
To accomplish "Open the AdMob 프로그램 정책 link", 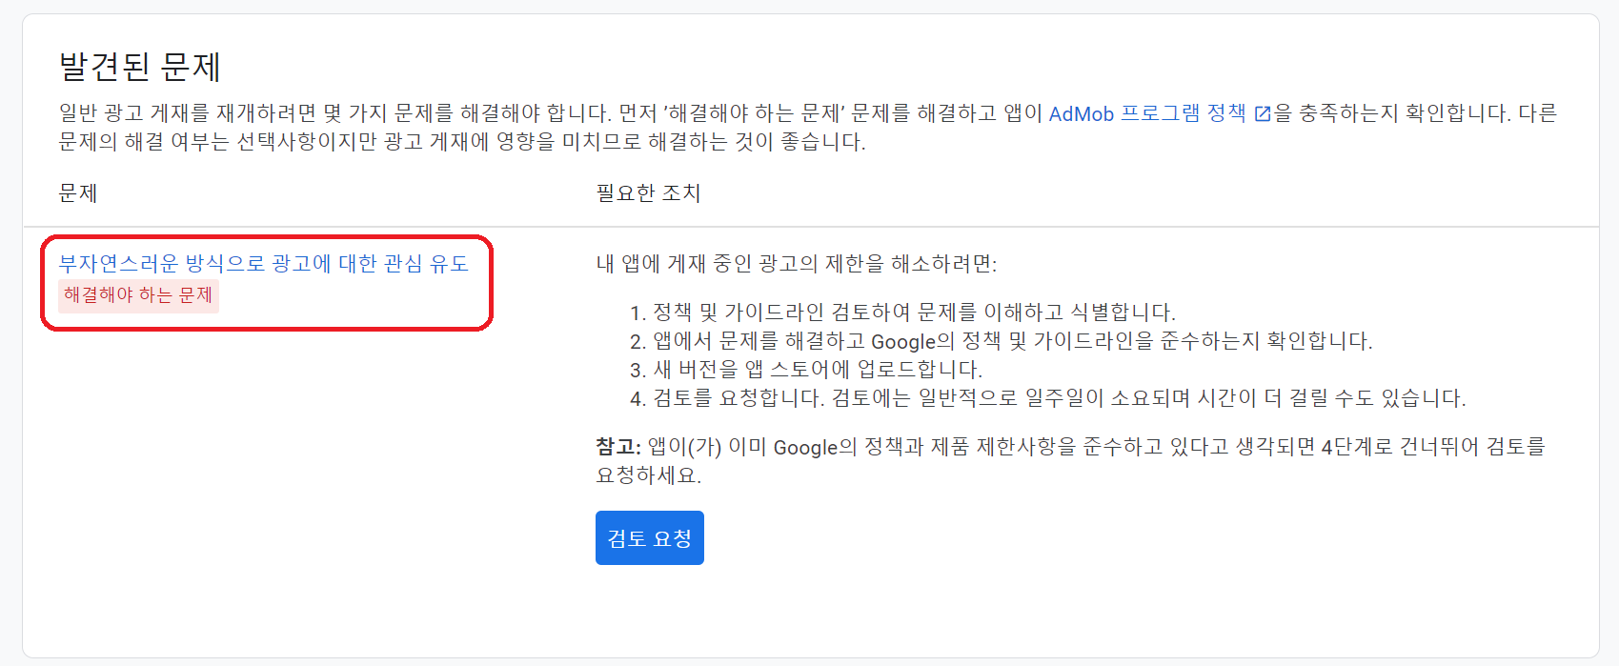I will click(1146, 113).
